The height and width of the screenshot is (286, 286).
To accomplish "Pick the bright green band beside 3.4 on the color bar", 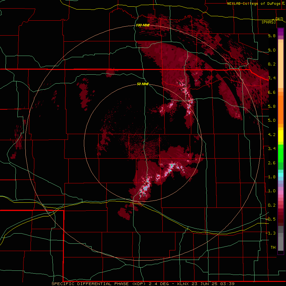I will [281, 153].
